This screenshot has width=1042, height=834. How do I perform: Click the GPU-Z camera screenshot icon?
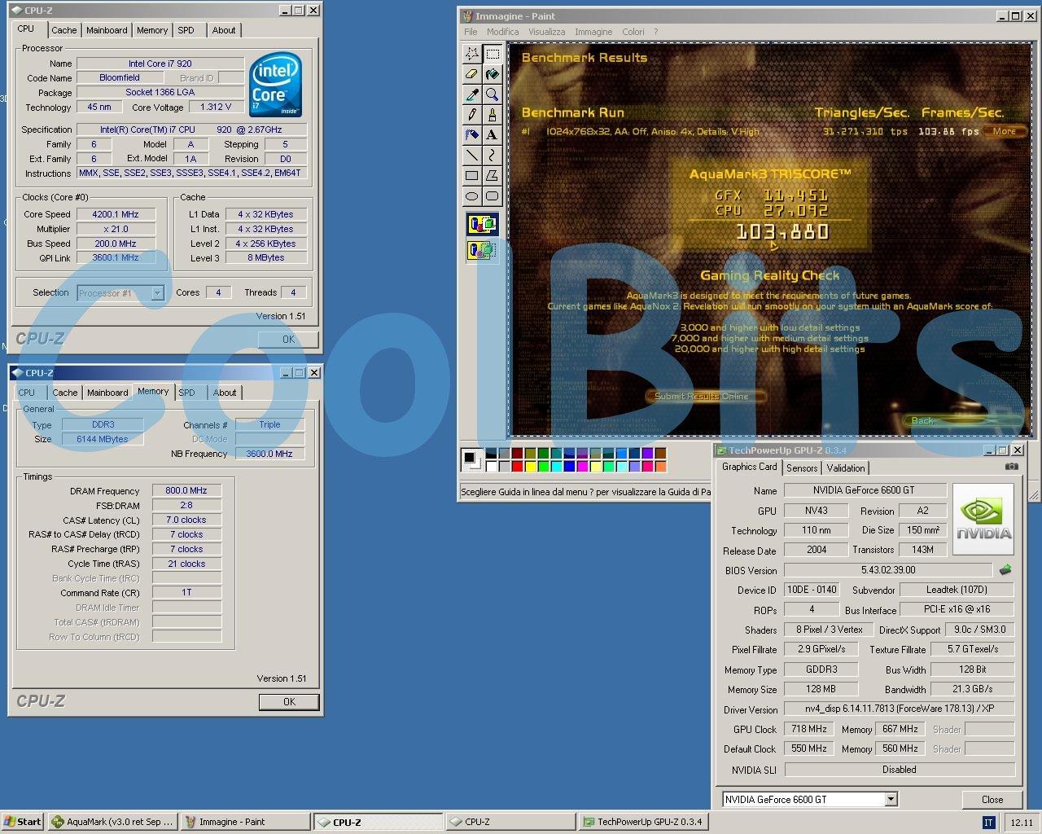(1011, 467)
